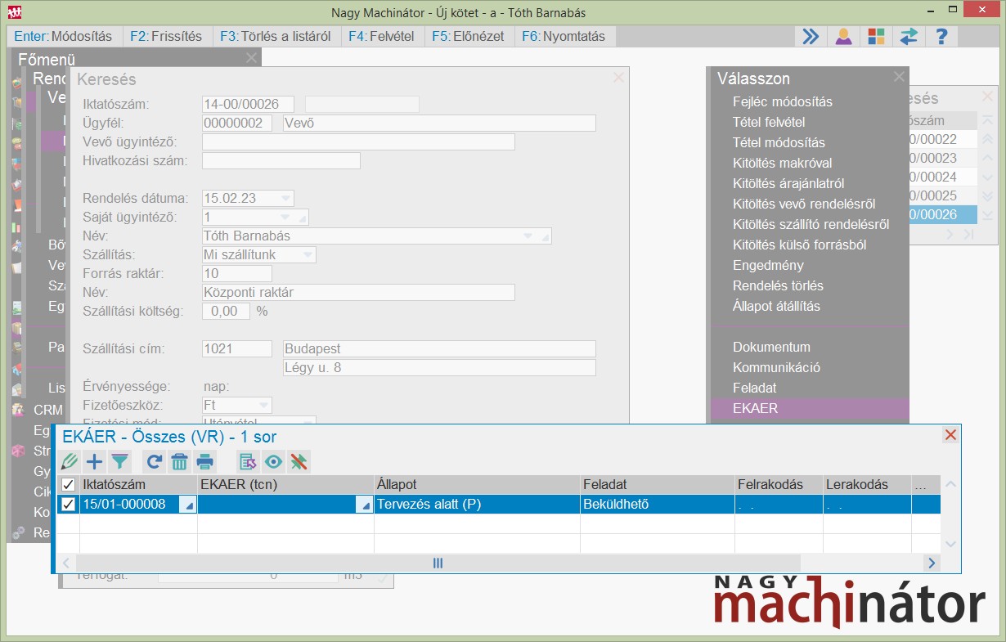The image size is (1006, 642).
Task: Open Szállítás Mi szállítunk dropdown
Action: [x=308, y=255]
